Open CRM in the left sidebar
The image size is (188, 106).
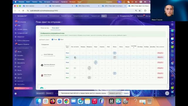point(19,26)
